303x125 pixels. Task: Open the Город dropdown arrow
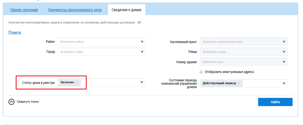pyautogui.click(x=142, y=52)
